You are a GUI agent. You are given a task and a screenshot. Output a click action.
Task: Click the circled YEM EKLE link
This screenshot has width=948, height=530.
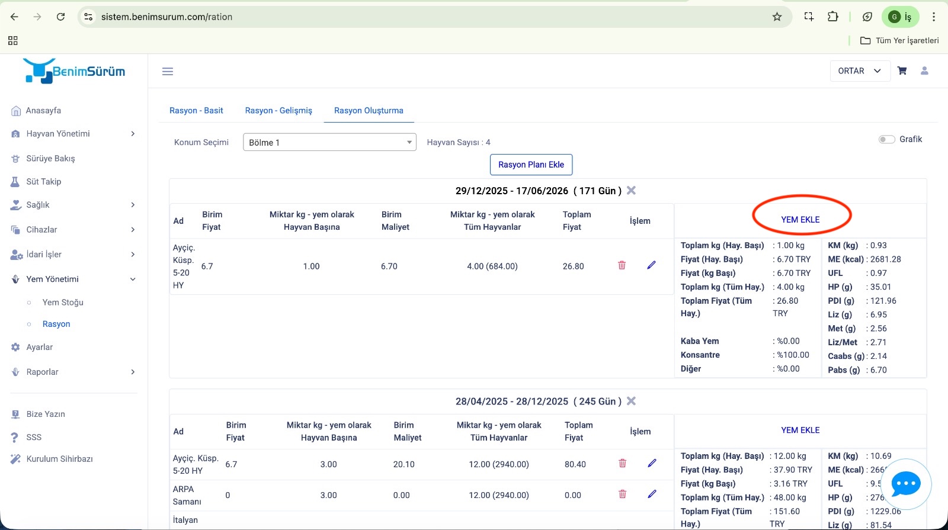pos(800,220)
